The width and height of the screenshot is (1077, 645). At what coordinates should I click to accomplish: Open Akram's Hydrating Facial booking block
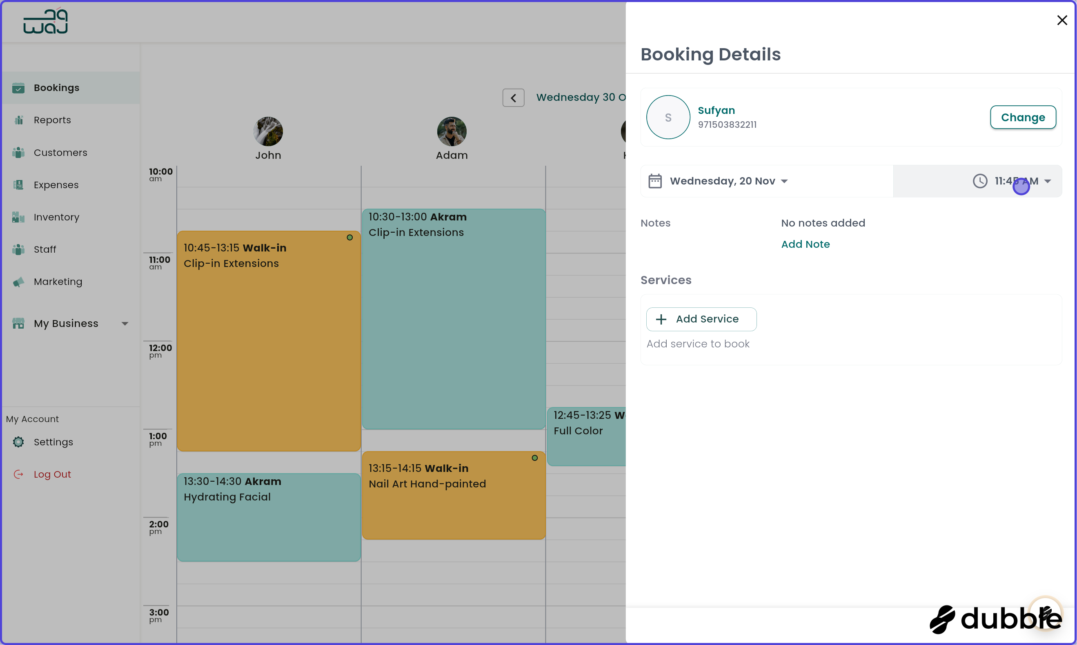click(x=269, y=517)
